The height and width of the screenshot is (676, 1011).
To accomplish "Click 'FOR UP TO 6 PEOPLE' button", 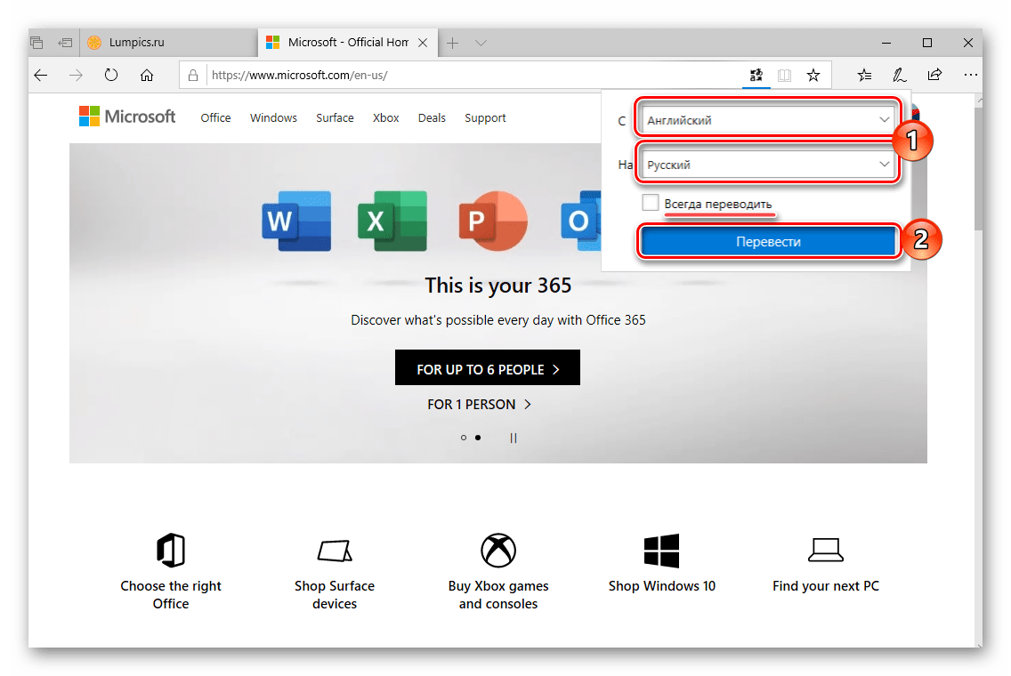I will [488, 369].
